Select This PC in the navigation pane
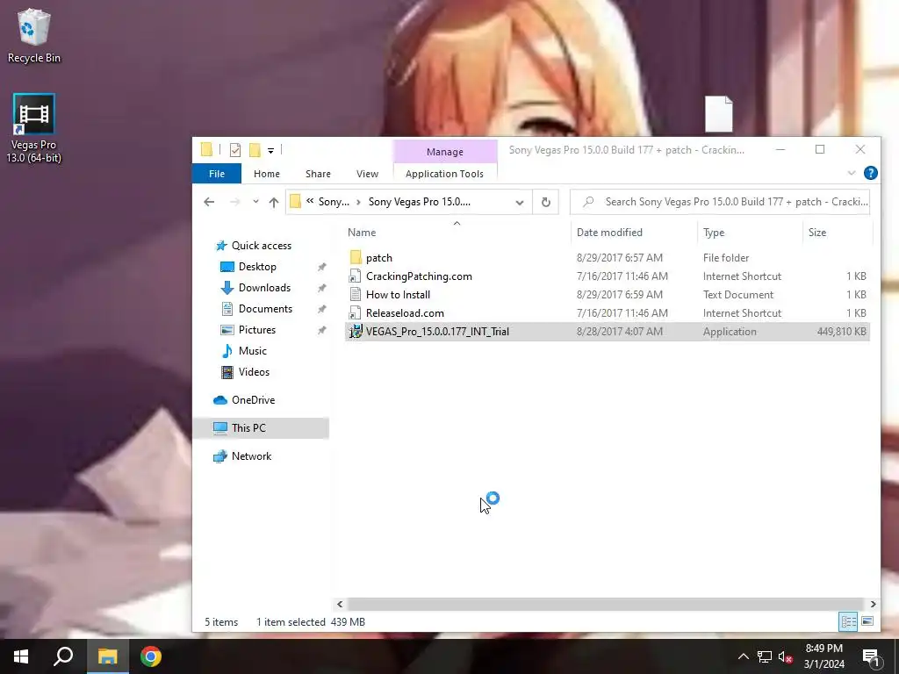 pyautogui.click(x=261, y=428)
